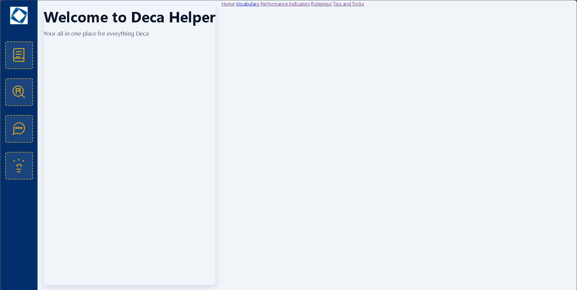Open Roleplays via the chat bubble icon
The width and height of the screenshot is (577, 290).
[19, 129]
